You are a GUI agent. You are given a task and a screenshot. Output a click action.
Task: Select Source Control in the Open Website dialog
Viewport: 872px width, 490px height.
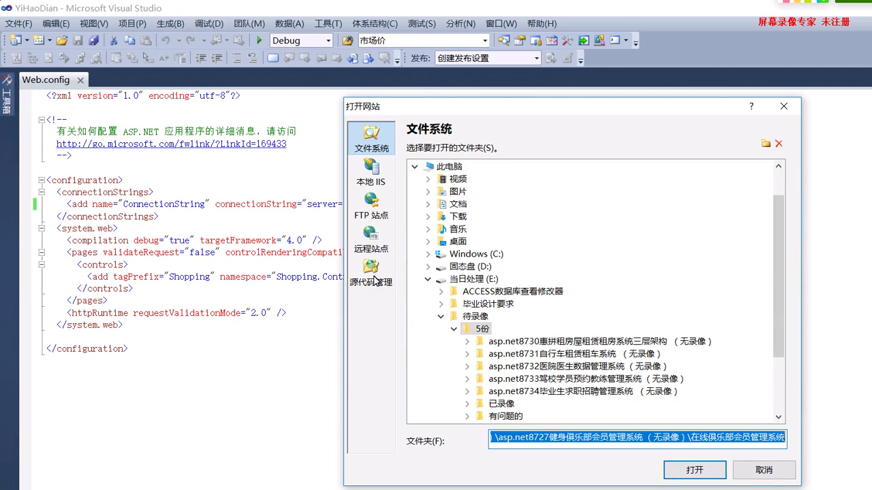tap(371, 272)
